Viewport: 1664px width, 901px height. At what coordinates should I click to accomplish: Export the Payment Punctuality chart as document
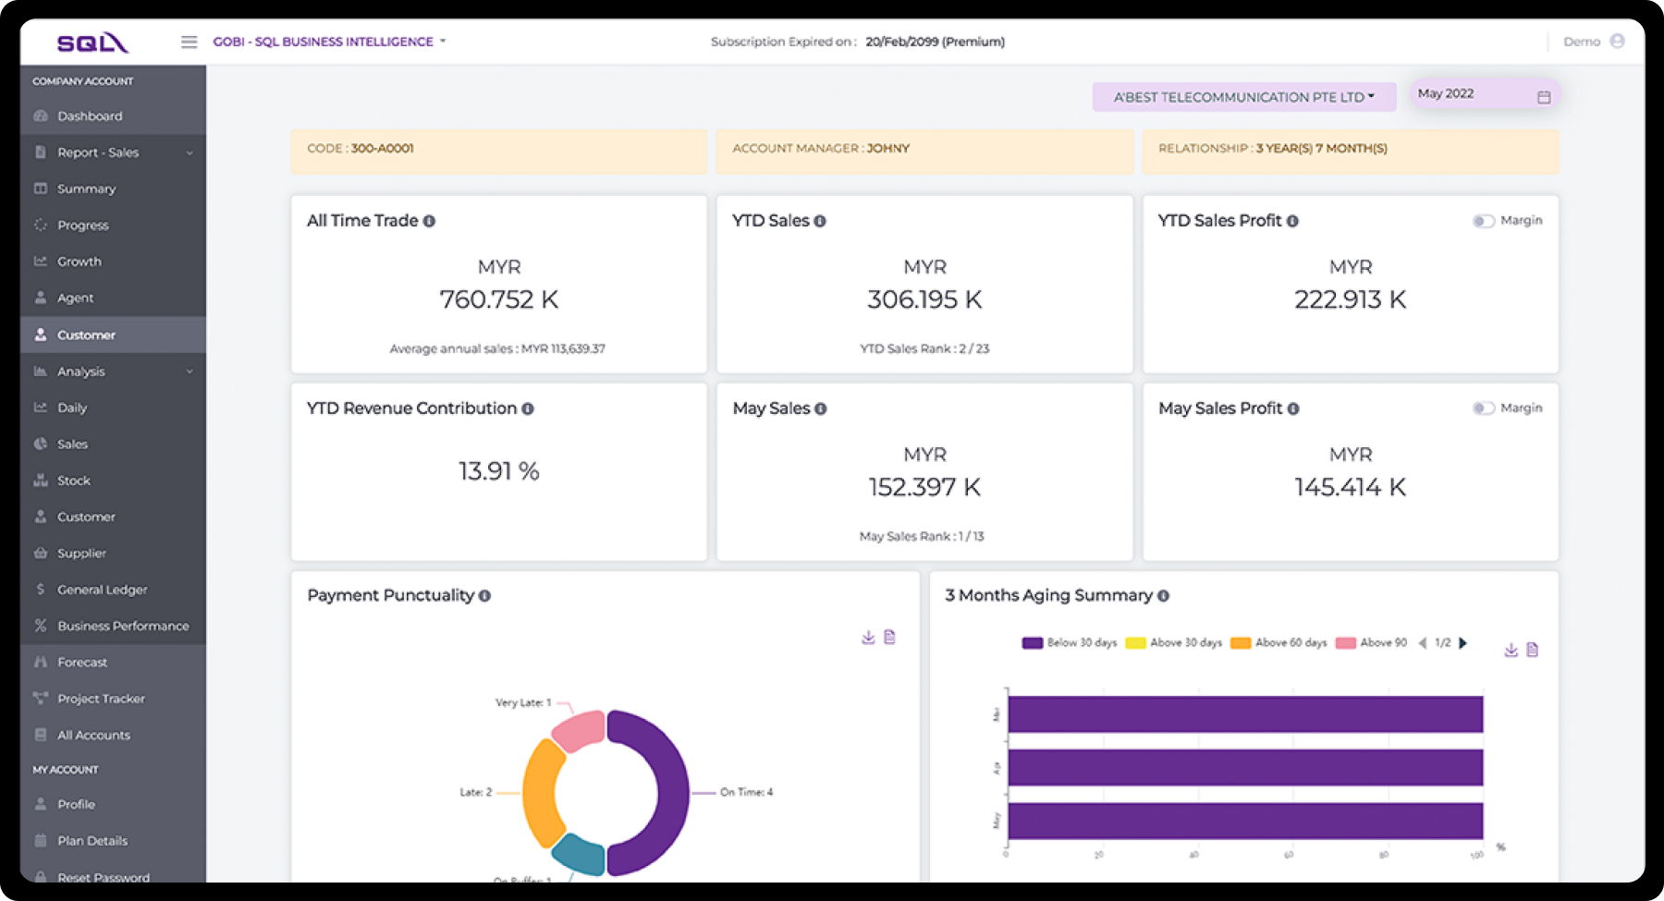pyautogui.click(x=889, y=638)
